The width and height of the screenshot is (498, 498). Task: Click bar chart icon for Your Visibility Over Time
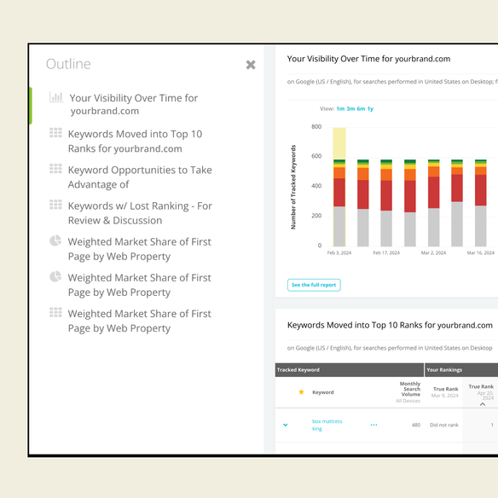point(56,97)
